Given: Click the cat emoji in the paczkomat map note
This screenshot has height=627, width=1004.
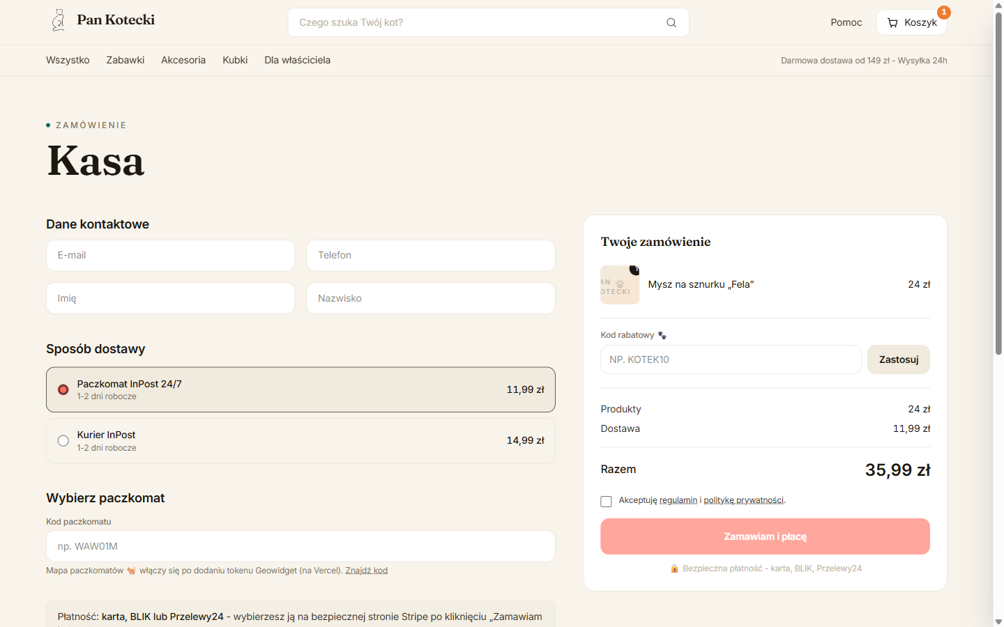Looking at the screenshot, I should tap(131, 571).
